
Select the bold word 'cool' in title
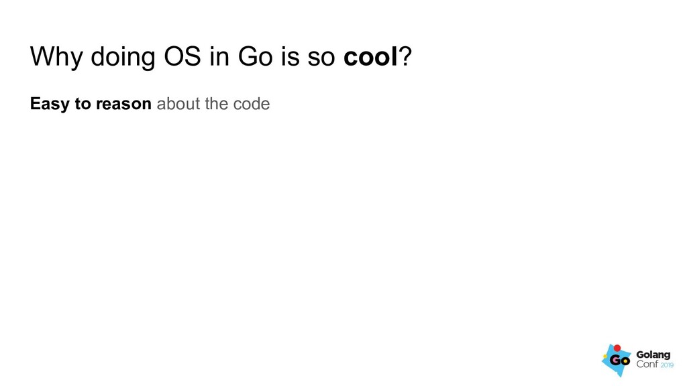[x=370, y=56]
